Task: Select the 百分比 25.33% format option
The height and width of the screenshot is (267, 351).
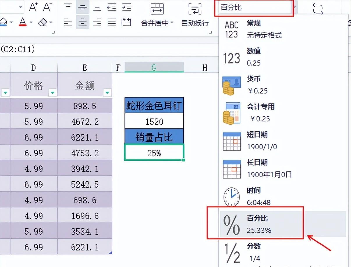Action: tap(283, 224)
